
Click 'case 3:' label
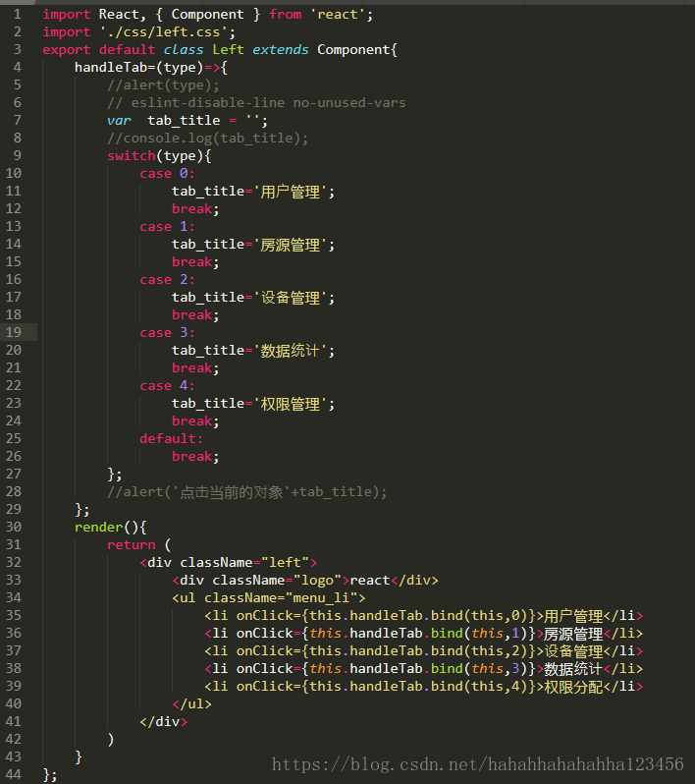pyautogui.click(x=167, y=332)
